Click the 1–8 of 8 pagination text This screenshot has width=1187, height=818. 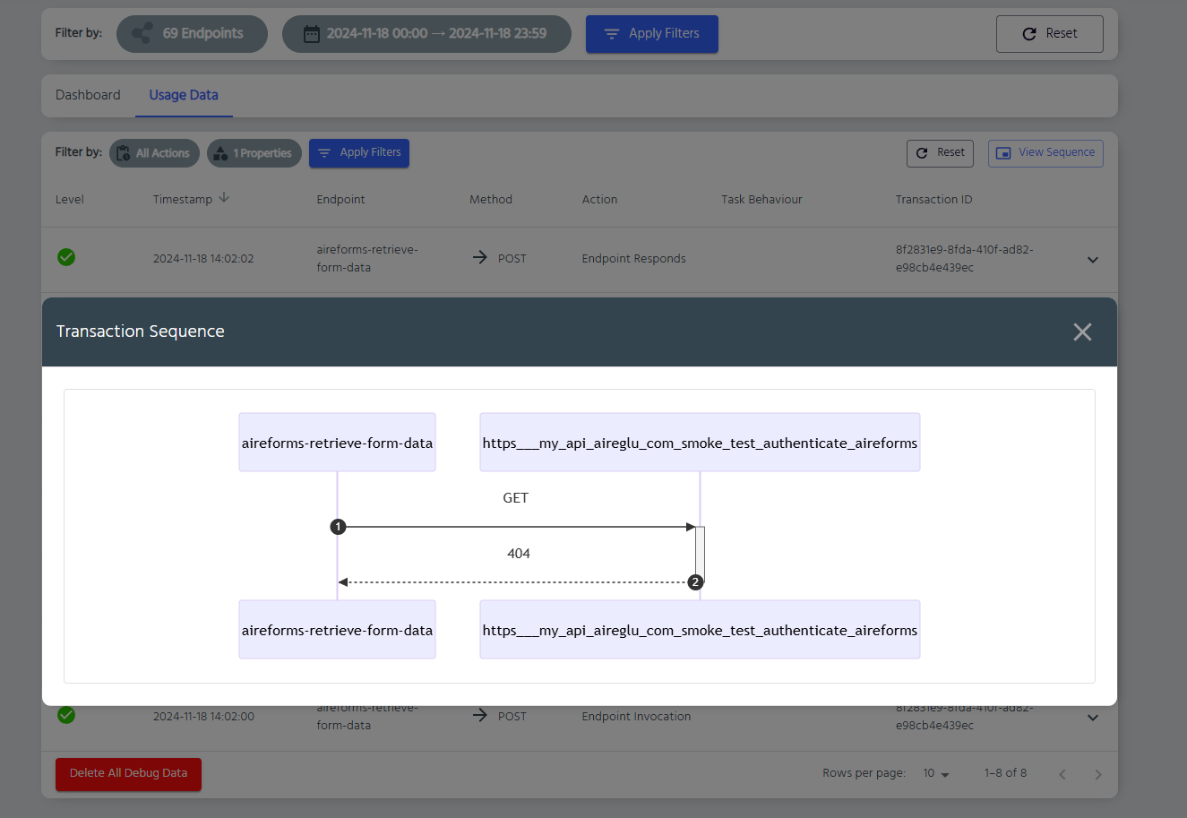click(x=1005, y=773)
